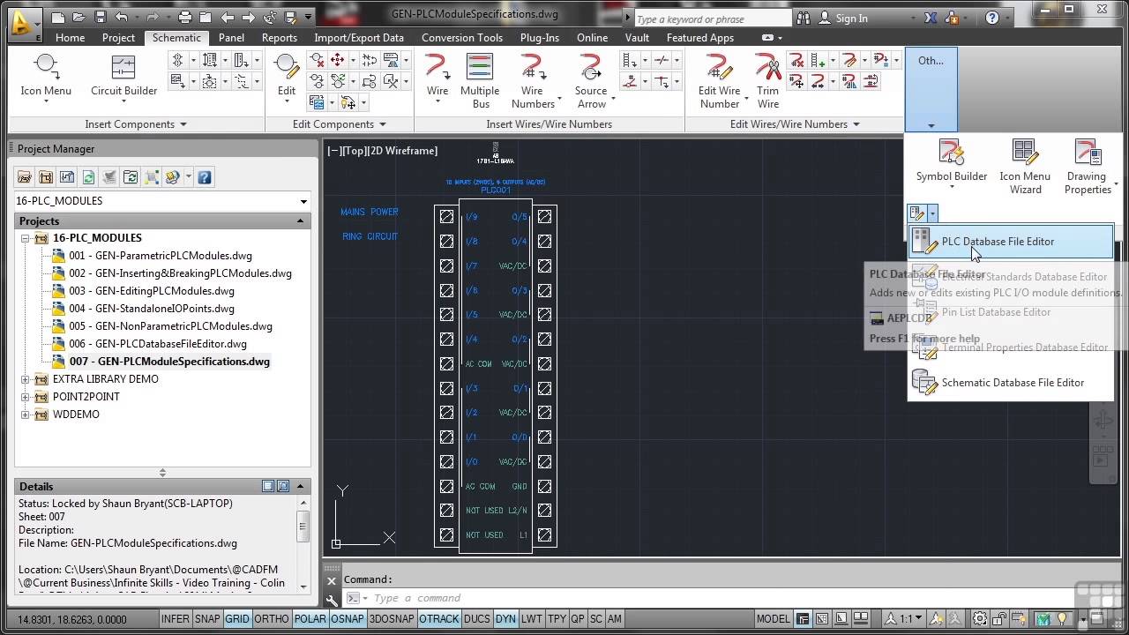Click the Undo arrow in quick access toolbar

click(122, 17)
